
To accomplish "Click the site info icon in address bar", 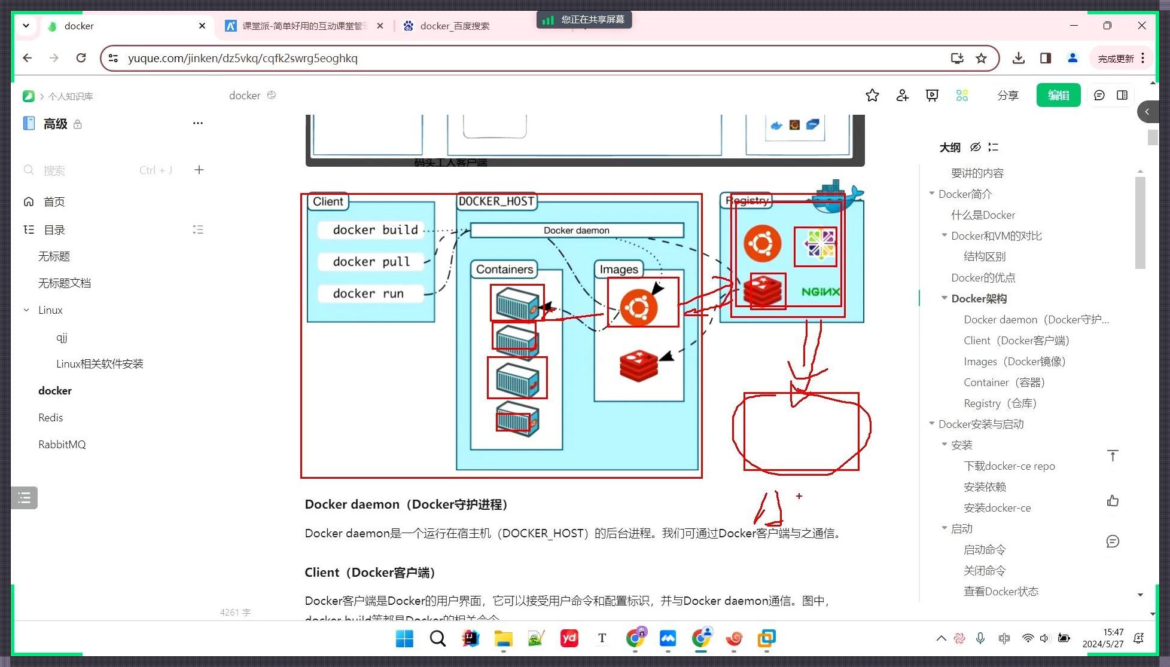I will pos(113,58).
